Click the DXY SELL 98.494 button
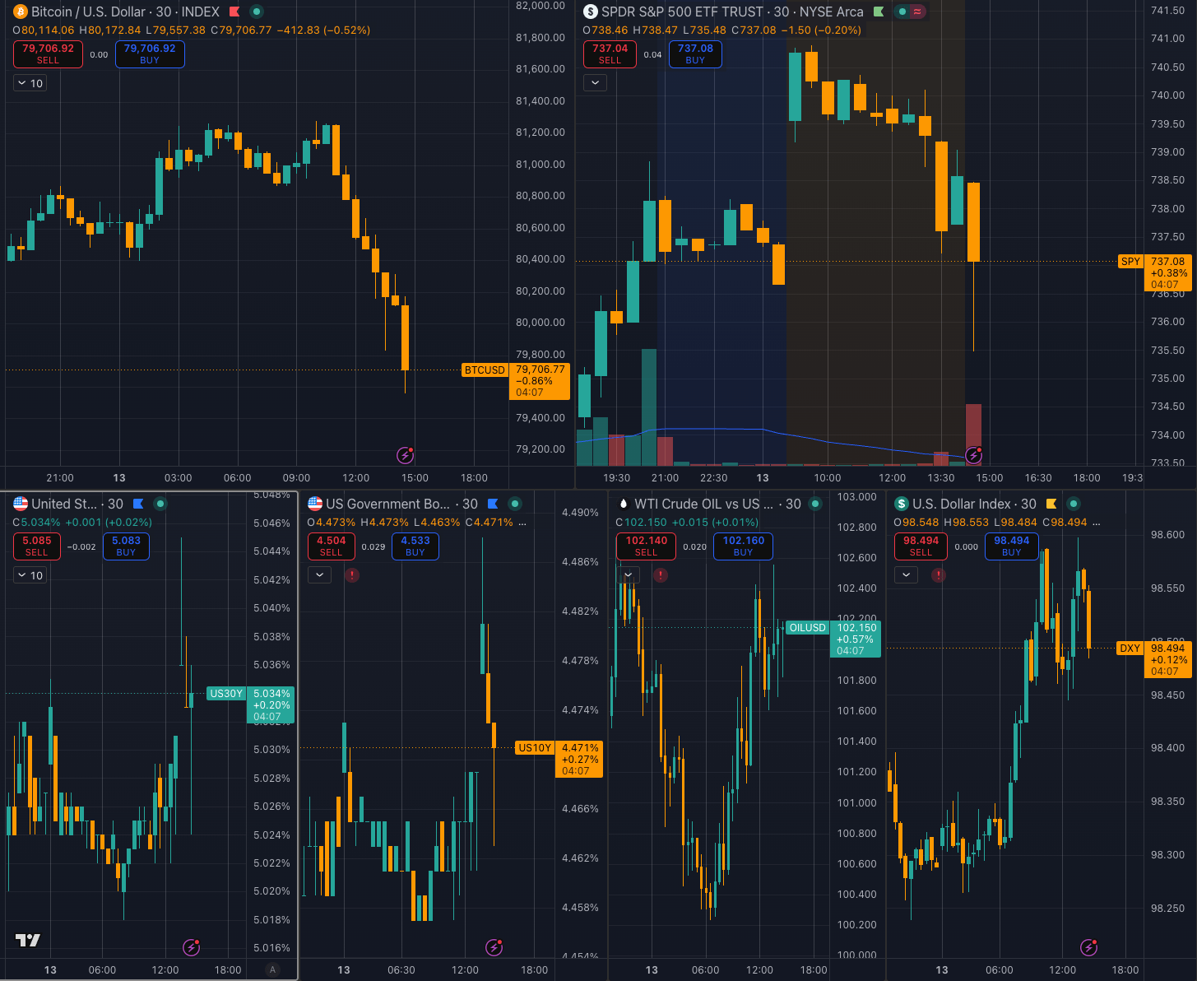 (x=921, y=546)
